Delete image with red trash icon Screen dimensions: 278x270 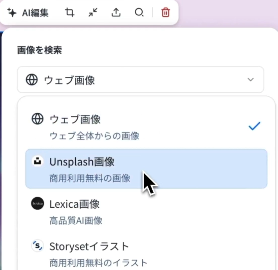pyautogui.click(x=165, y=13)
